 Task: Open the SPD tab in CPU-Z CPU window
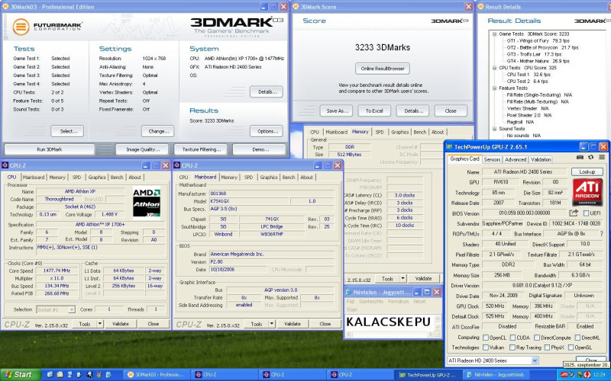tap(77, 177)
